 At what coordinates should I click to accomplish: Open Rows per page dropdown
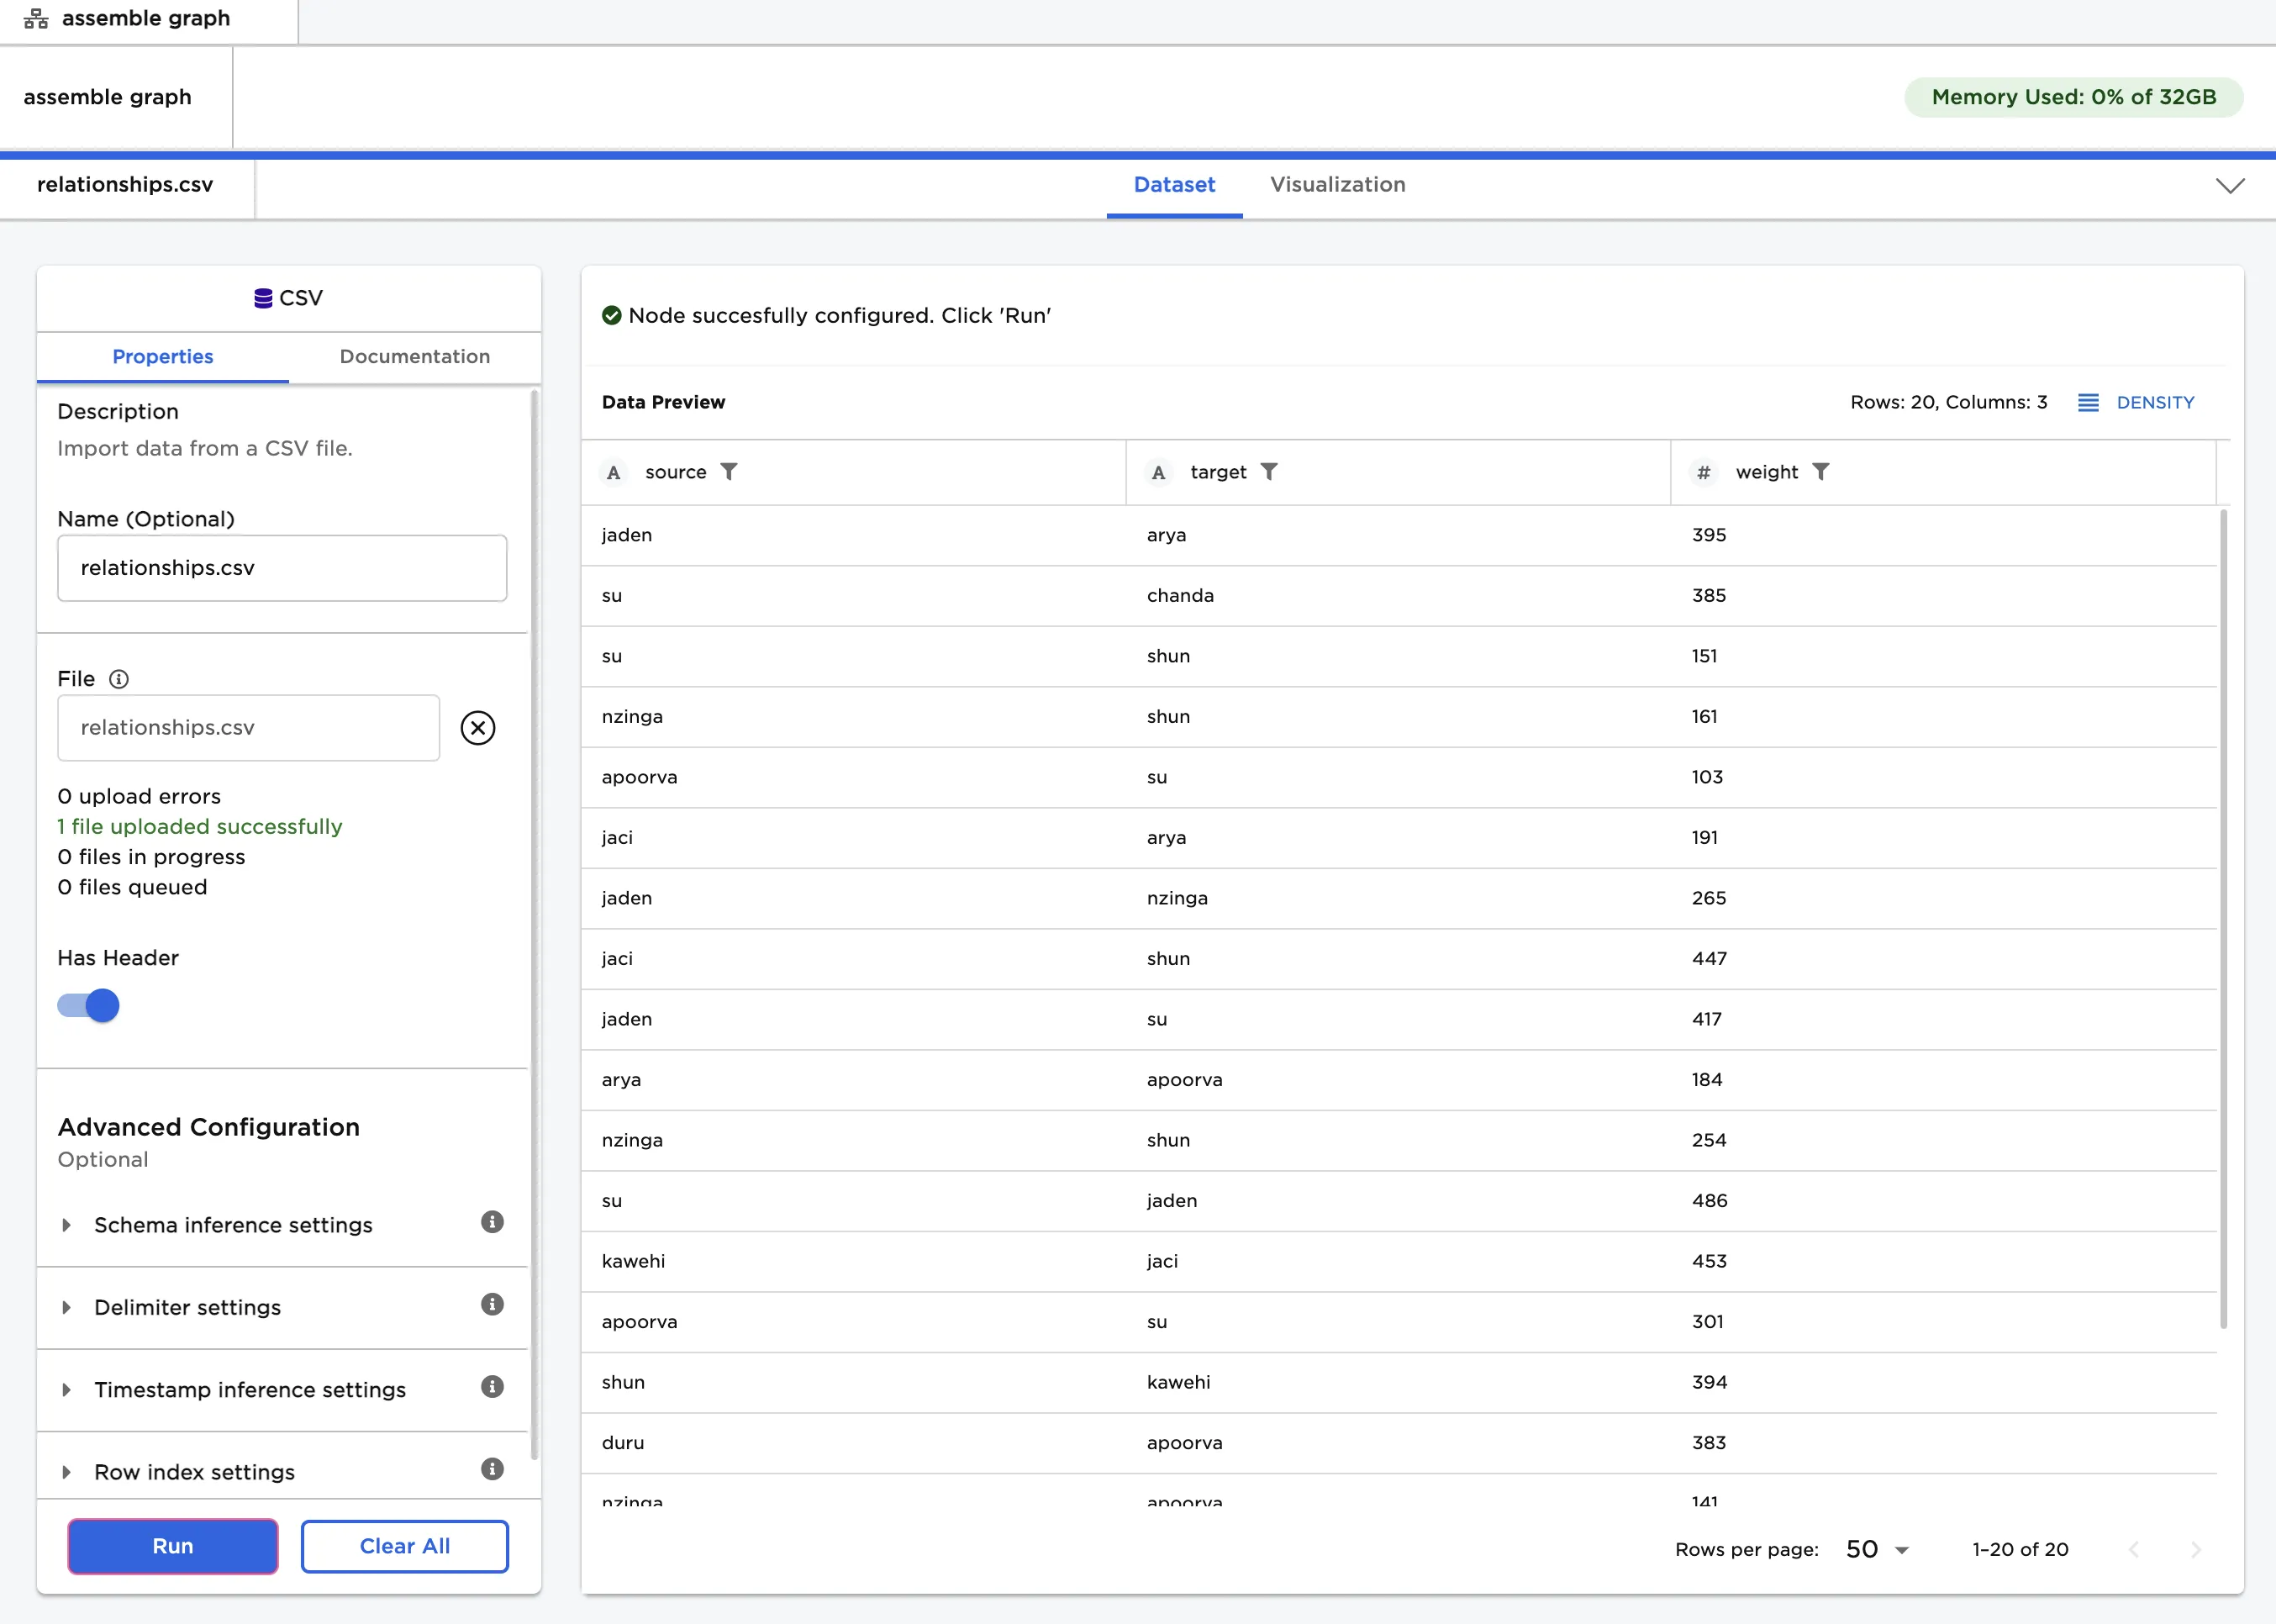(1877, 1549)
